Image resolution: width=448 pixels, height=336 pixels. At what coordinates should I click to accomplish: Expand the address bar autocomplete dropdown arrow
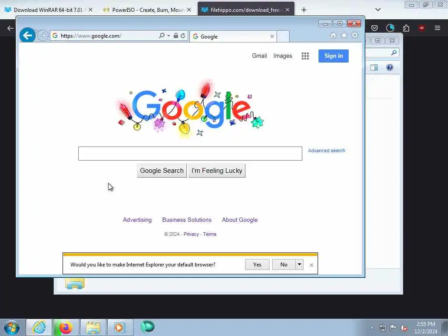[168, 35]
